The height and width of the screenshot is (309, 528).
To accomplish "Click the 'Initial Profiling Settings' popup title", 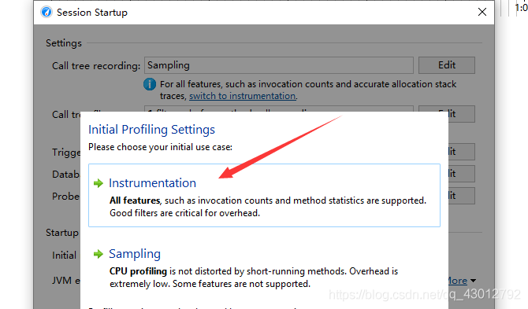I will click(151, 130).
